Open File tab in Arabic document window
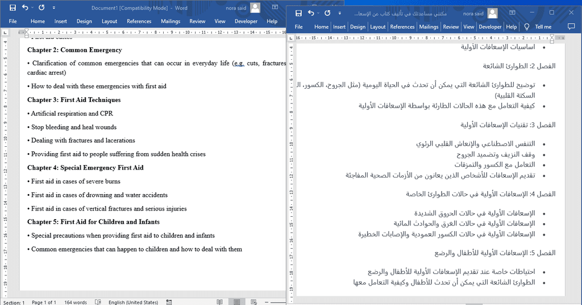Viewport: 582px width, 305px height. tap(299, 27)
